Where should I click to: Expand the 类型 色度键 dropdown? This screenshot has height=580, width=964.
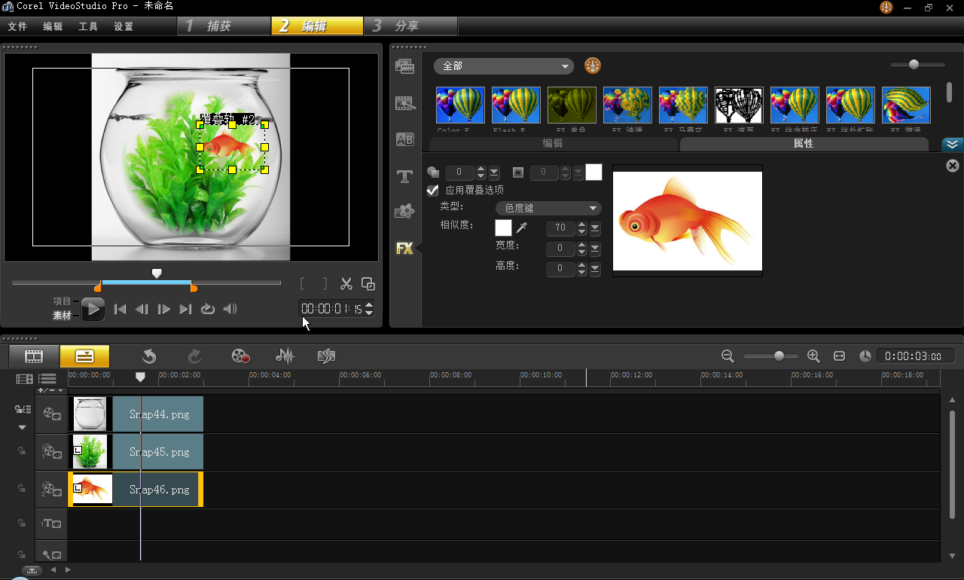(548, 208)
